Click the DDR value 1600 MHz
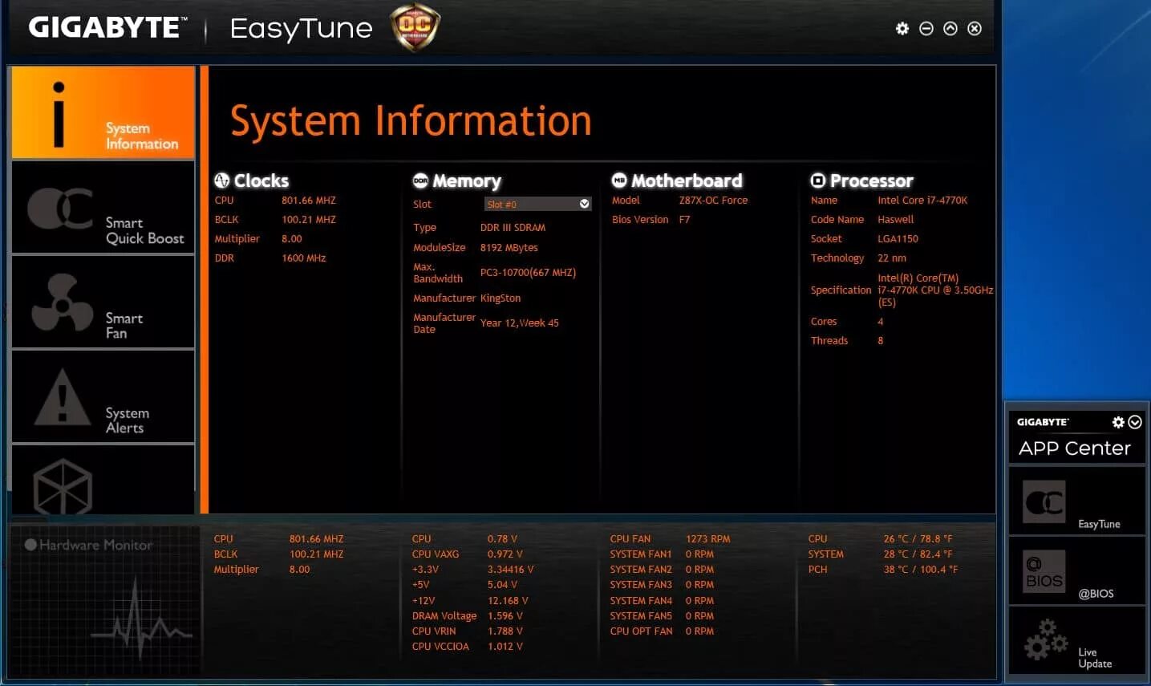Image resolution: width=1151 pixels, height=686 pixels. (x=304, y=258)
